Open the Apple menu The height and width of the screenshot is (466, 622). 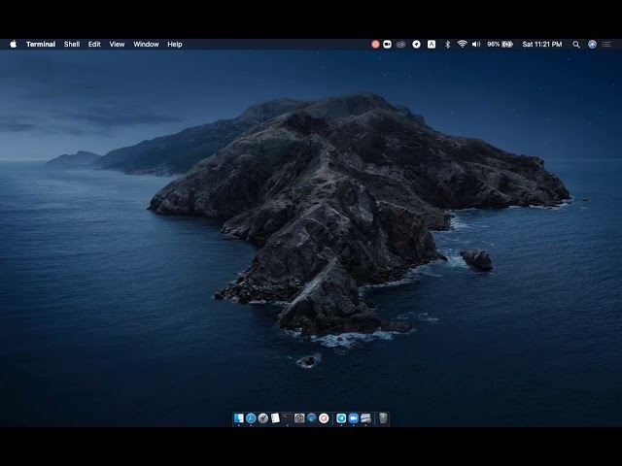click(x=13, y=44)
